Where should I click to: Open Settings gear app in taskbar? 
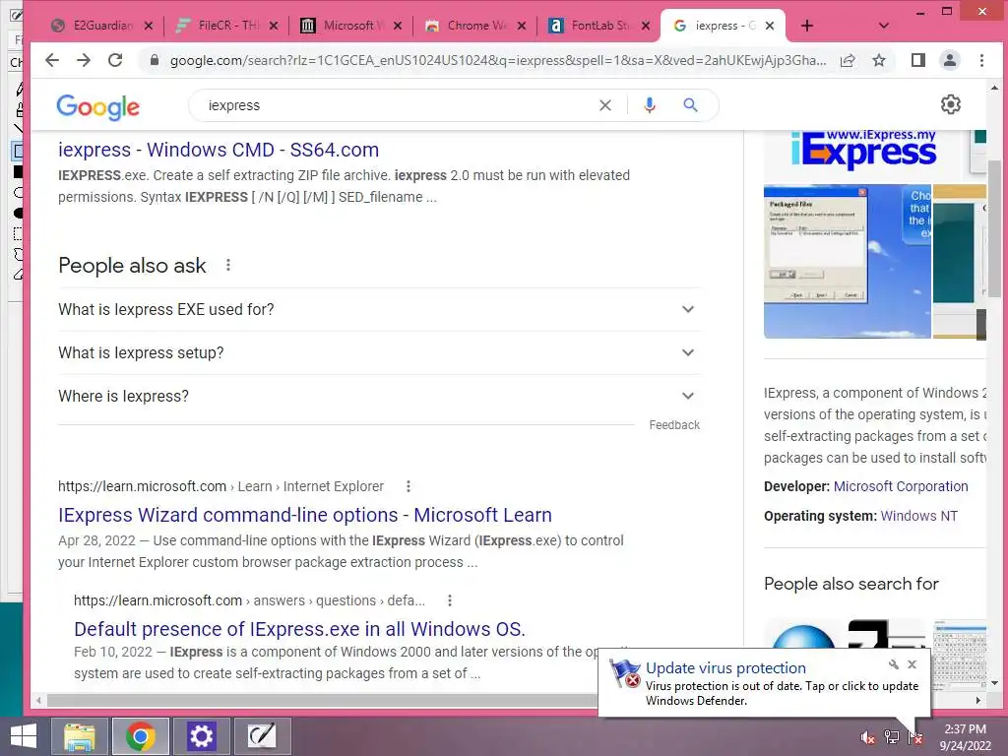pos(201,736)
